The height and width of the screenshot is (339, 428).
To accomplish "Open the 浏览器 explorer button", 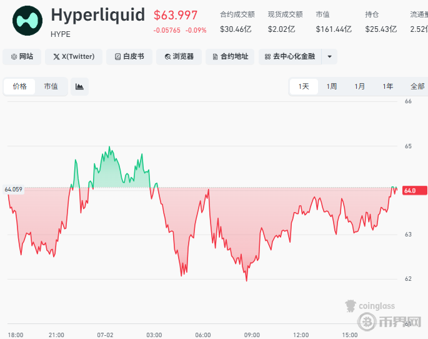I will (179, 56).
